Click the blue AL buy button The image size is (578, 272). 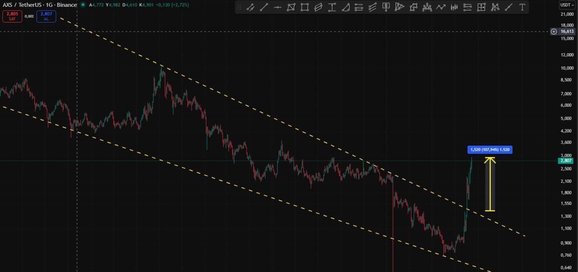pyautogui.click(x=47, y=17)
